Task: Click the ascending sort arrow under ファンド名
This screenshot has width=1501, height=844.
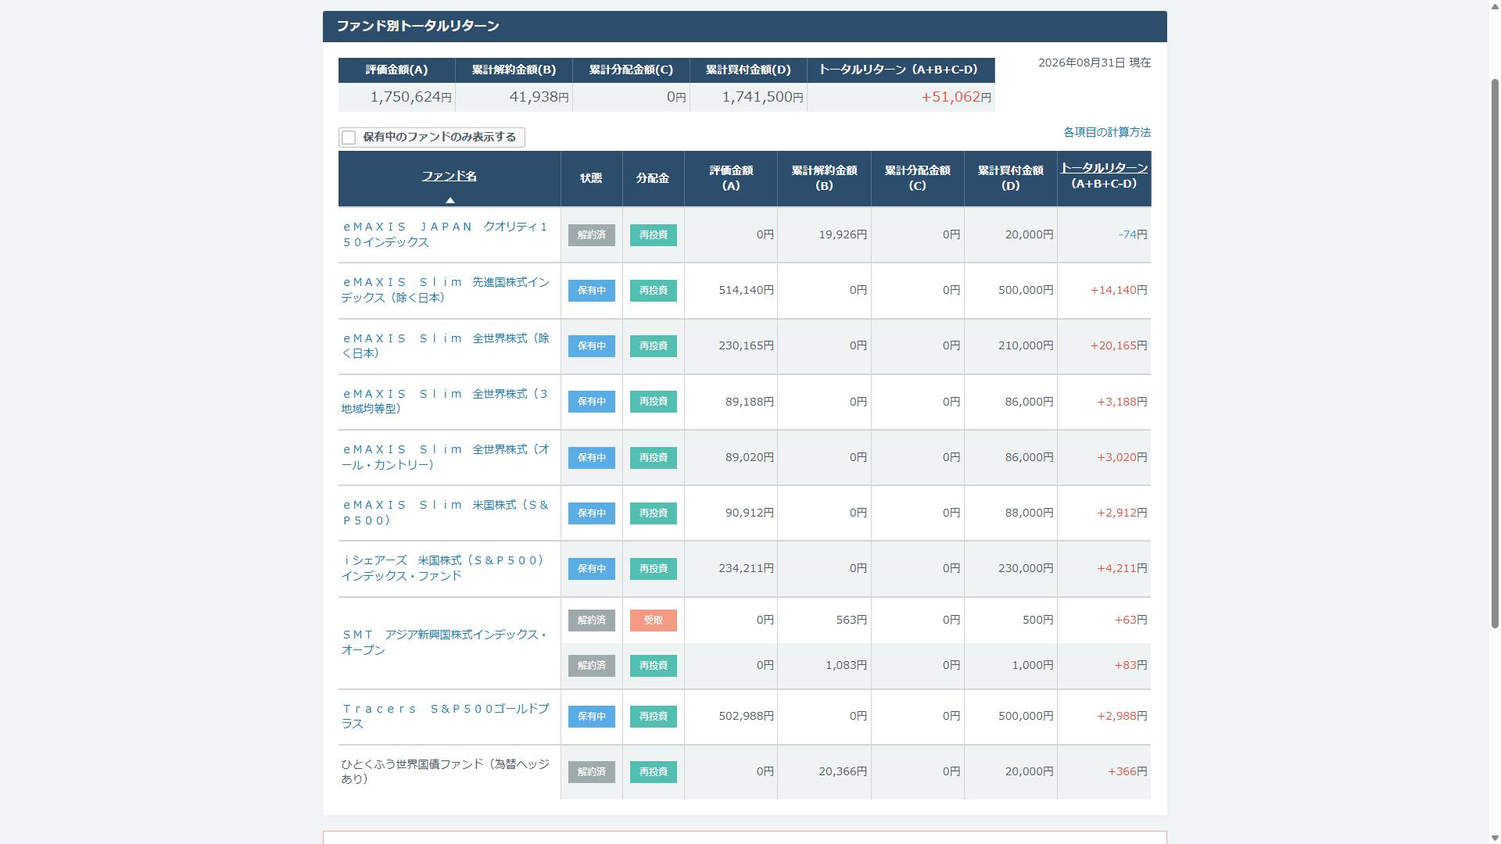Action: coord(450,200)
